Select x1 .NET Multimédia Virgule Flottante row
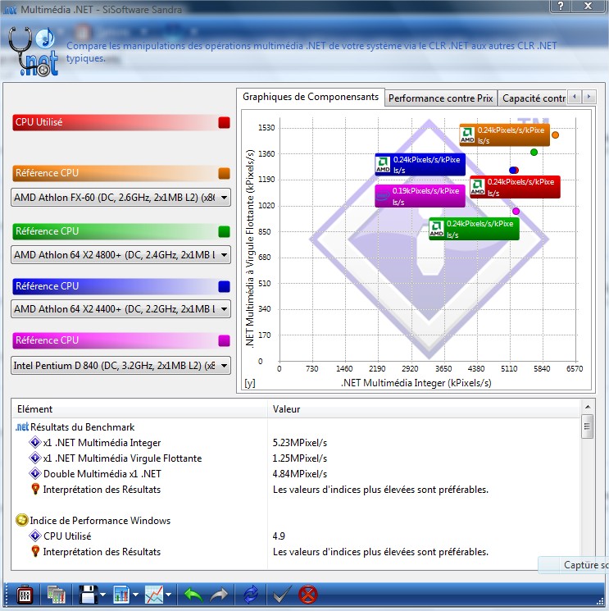 [x=116, y=458]
